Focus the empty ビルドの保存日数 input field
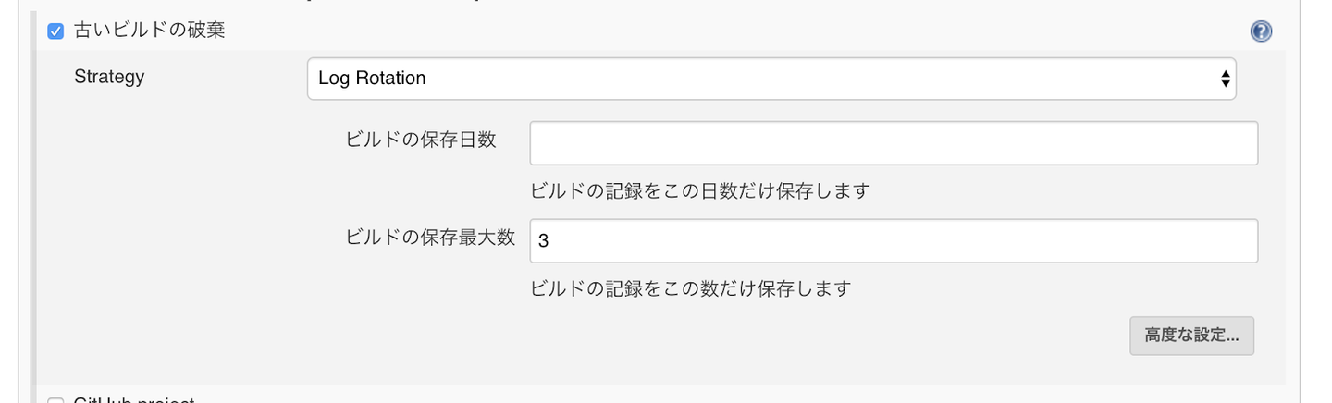The height and width of the screenshot is (403, 1332). pos(893,143)
